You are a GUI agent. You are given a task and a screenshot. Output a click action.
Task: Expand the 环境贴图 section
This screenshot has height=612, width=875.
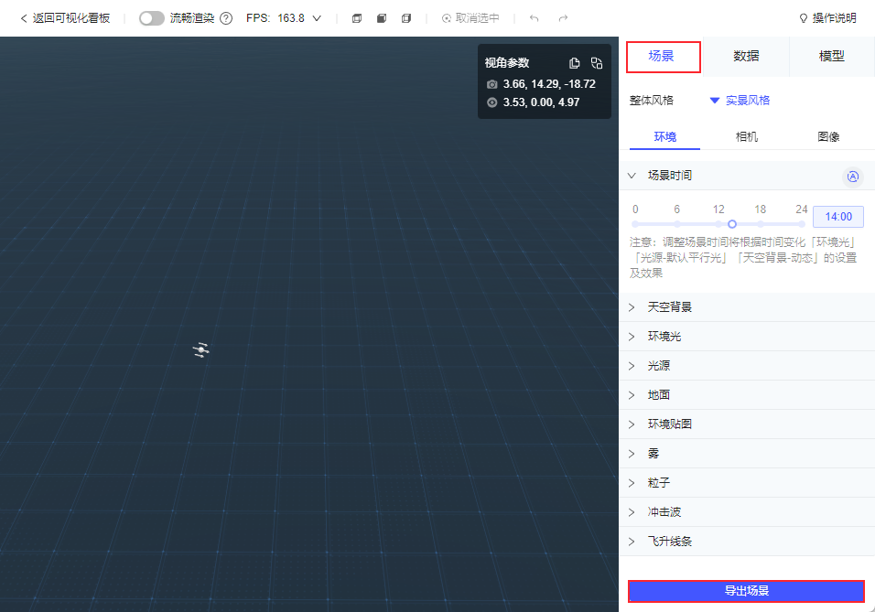coord(747,424)
